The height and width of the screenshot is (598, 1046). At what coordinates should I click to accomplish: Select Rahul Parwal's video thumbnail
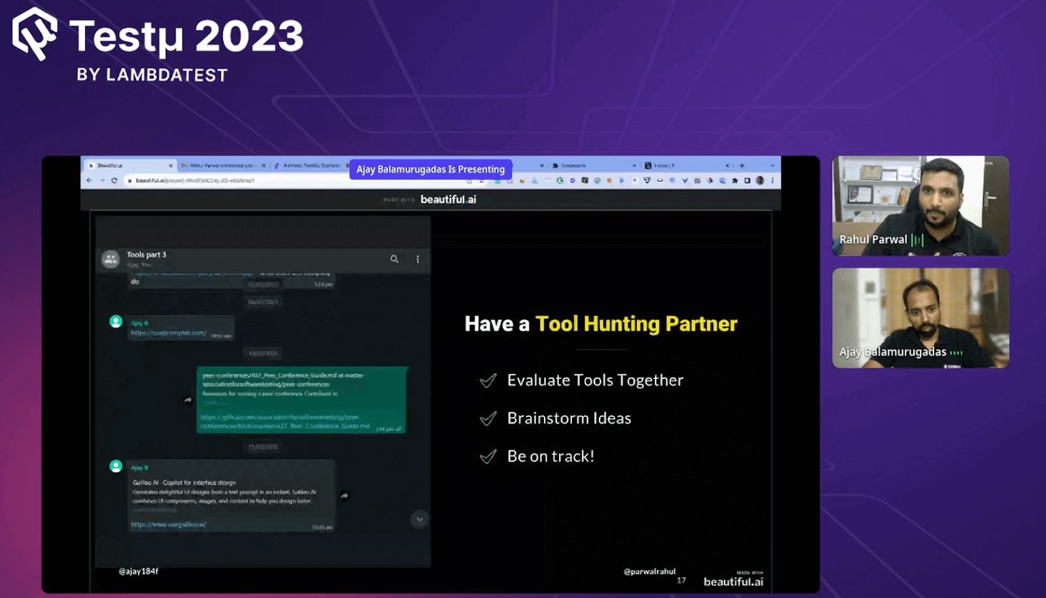[x=920, y=205]
